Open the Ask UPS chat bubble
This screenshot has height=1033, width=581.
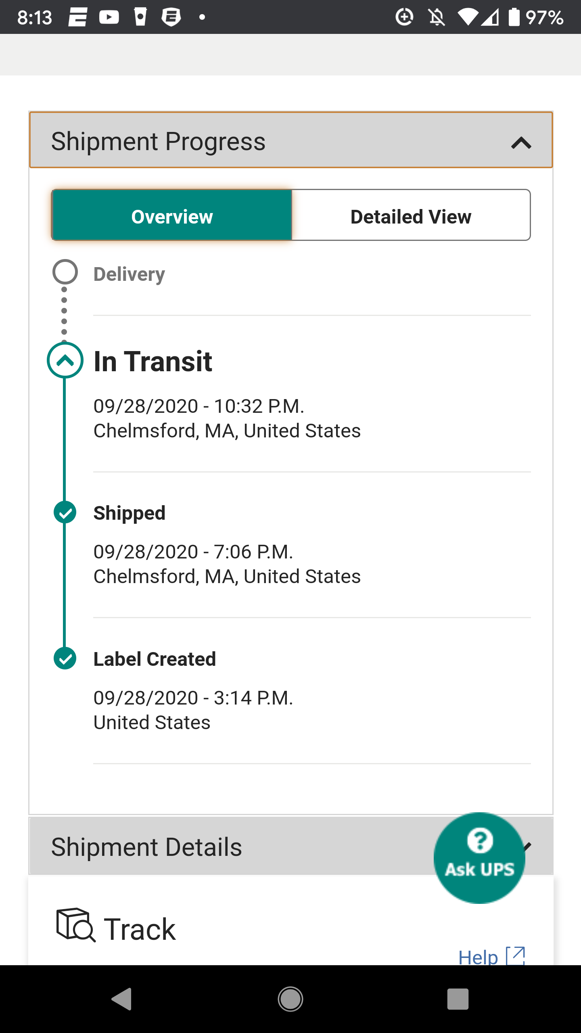[479, 858]
